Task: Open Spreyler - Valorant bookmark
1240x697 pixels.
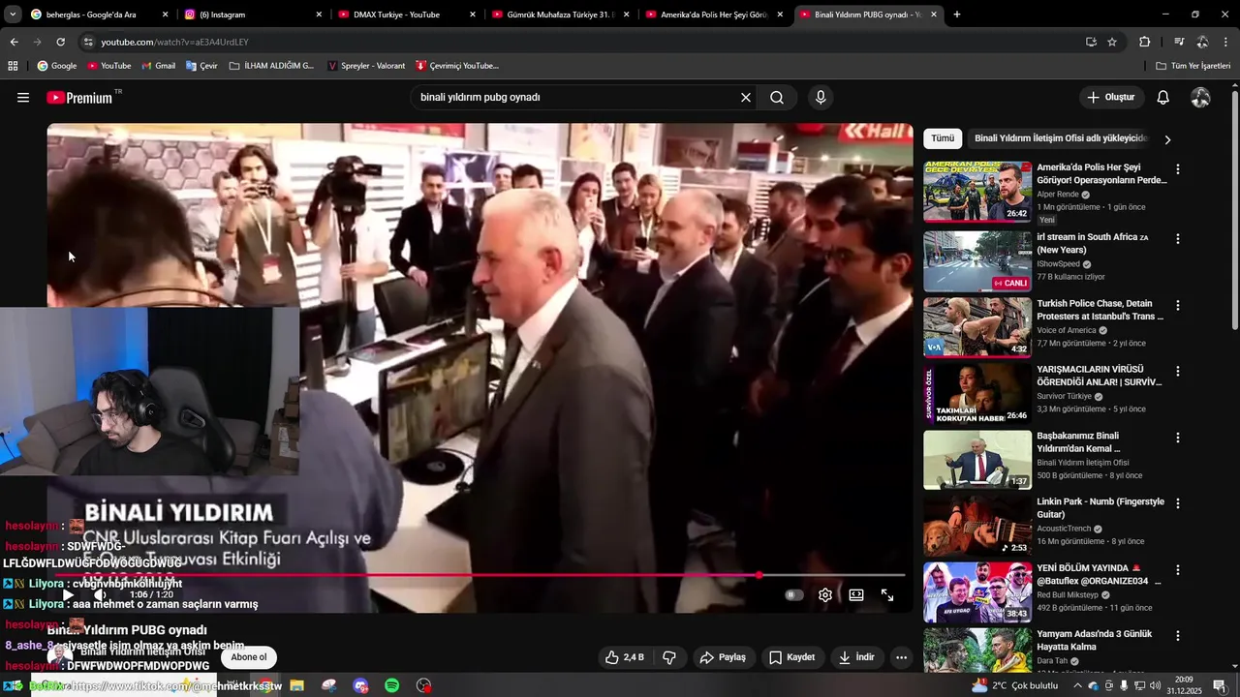Action: point(366,66)
